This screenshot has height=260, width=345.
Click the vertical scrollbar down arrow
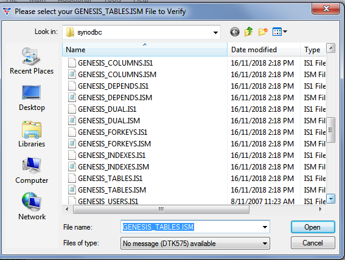tap(330, 199)
